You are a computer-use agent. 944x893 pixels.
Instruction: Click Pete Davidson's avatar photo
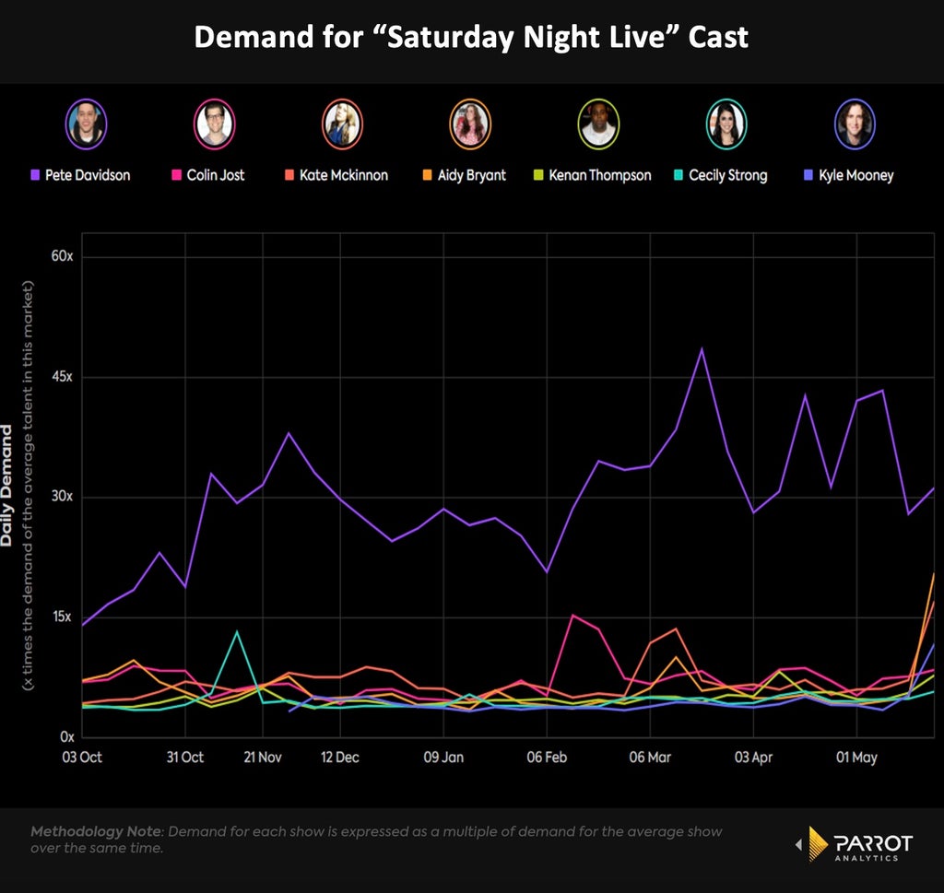coord(86,124)
